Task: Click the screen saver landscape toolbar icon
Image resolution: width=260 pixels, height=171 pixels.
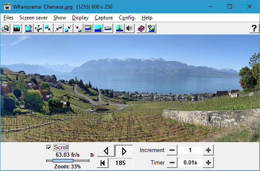Action: (x=17, y=28)
